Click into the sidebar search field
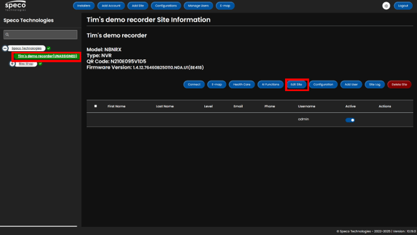This screenshot has height=235, width=417. tap(40, 34)
